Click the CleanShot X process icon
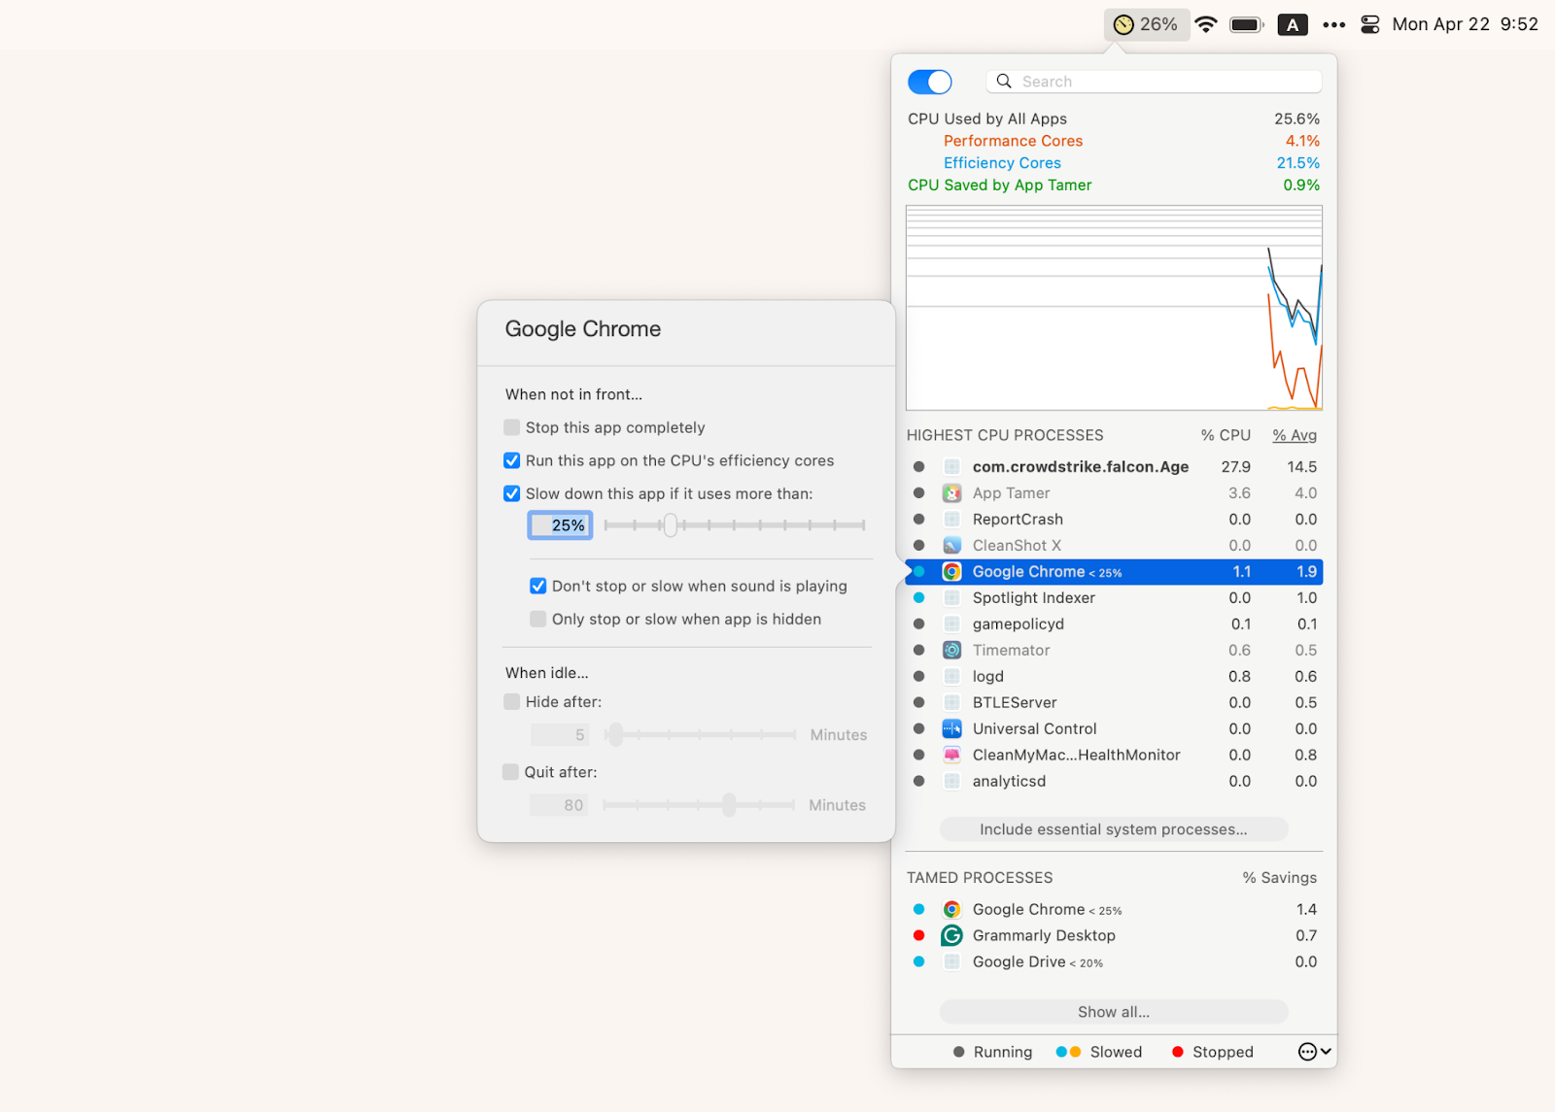The width and height of the screenshot is (1555, 1112). tap(951, 545)
